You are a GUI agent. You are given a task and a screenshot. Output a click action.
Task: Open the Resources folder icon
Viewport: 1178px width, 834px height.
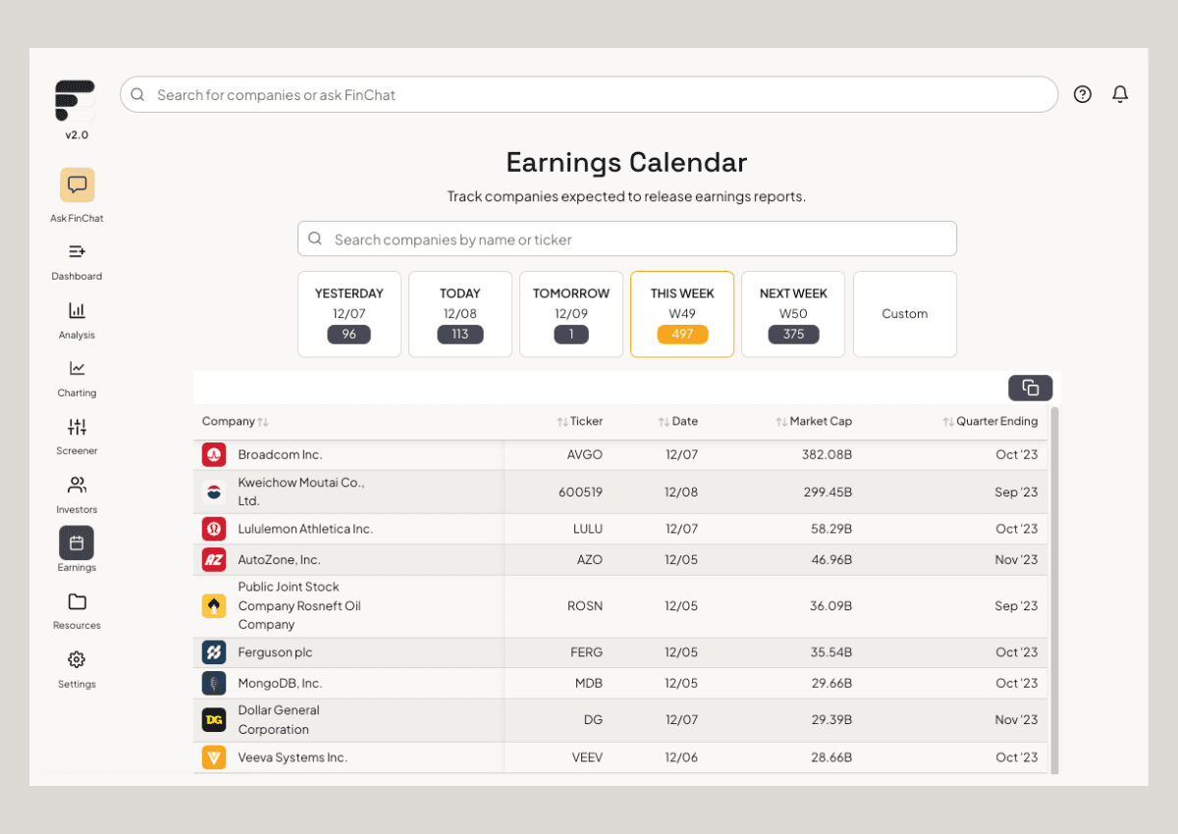coord(77,601)
